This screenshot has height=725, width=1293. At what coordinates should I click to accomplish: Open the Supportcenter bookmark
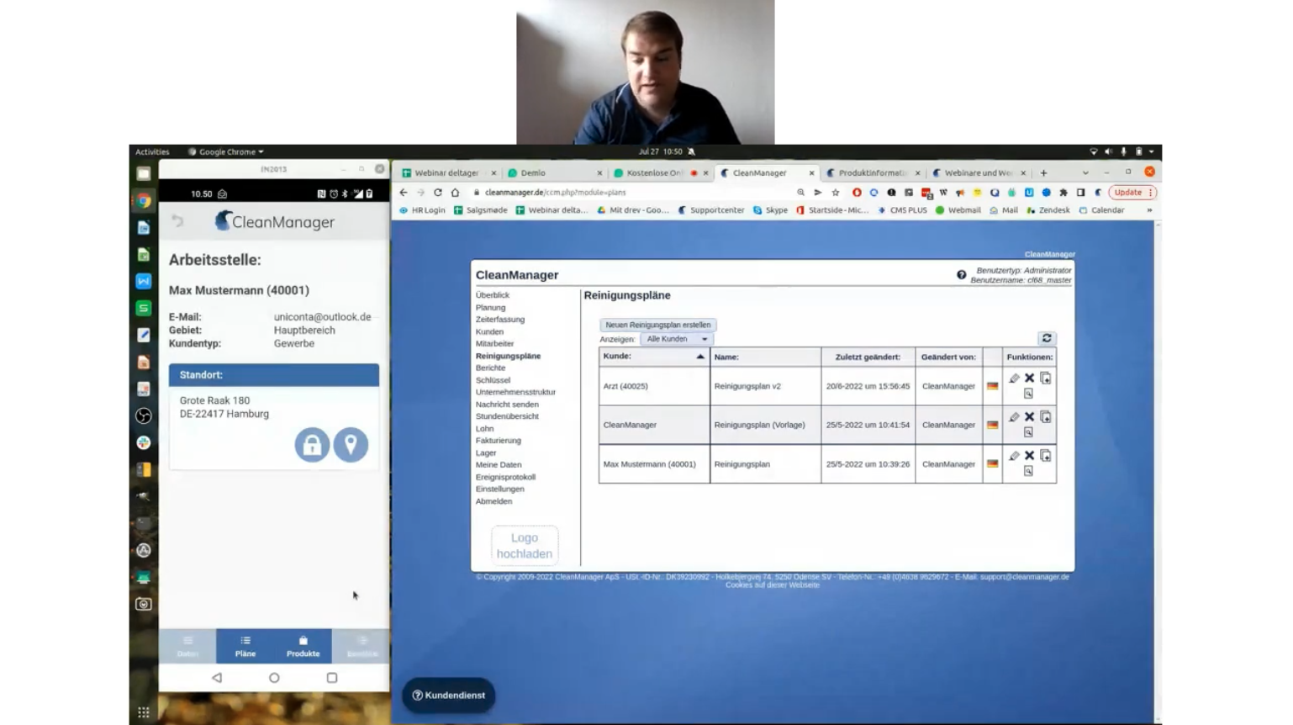click(710, 210)
